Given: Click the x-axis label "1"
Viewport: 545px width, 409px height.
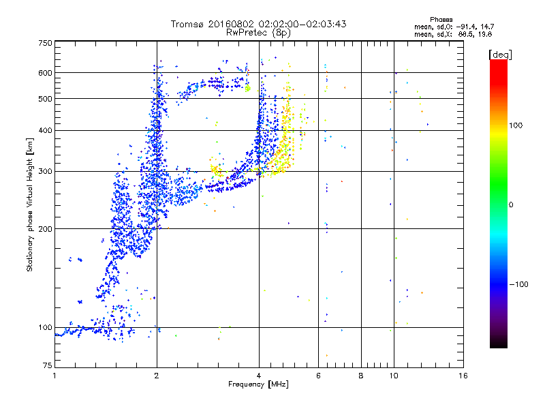Looking at the screenshot, I should (x=54, y=376).
